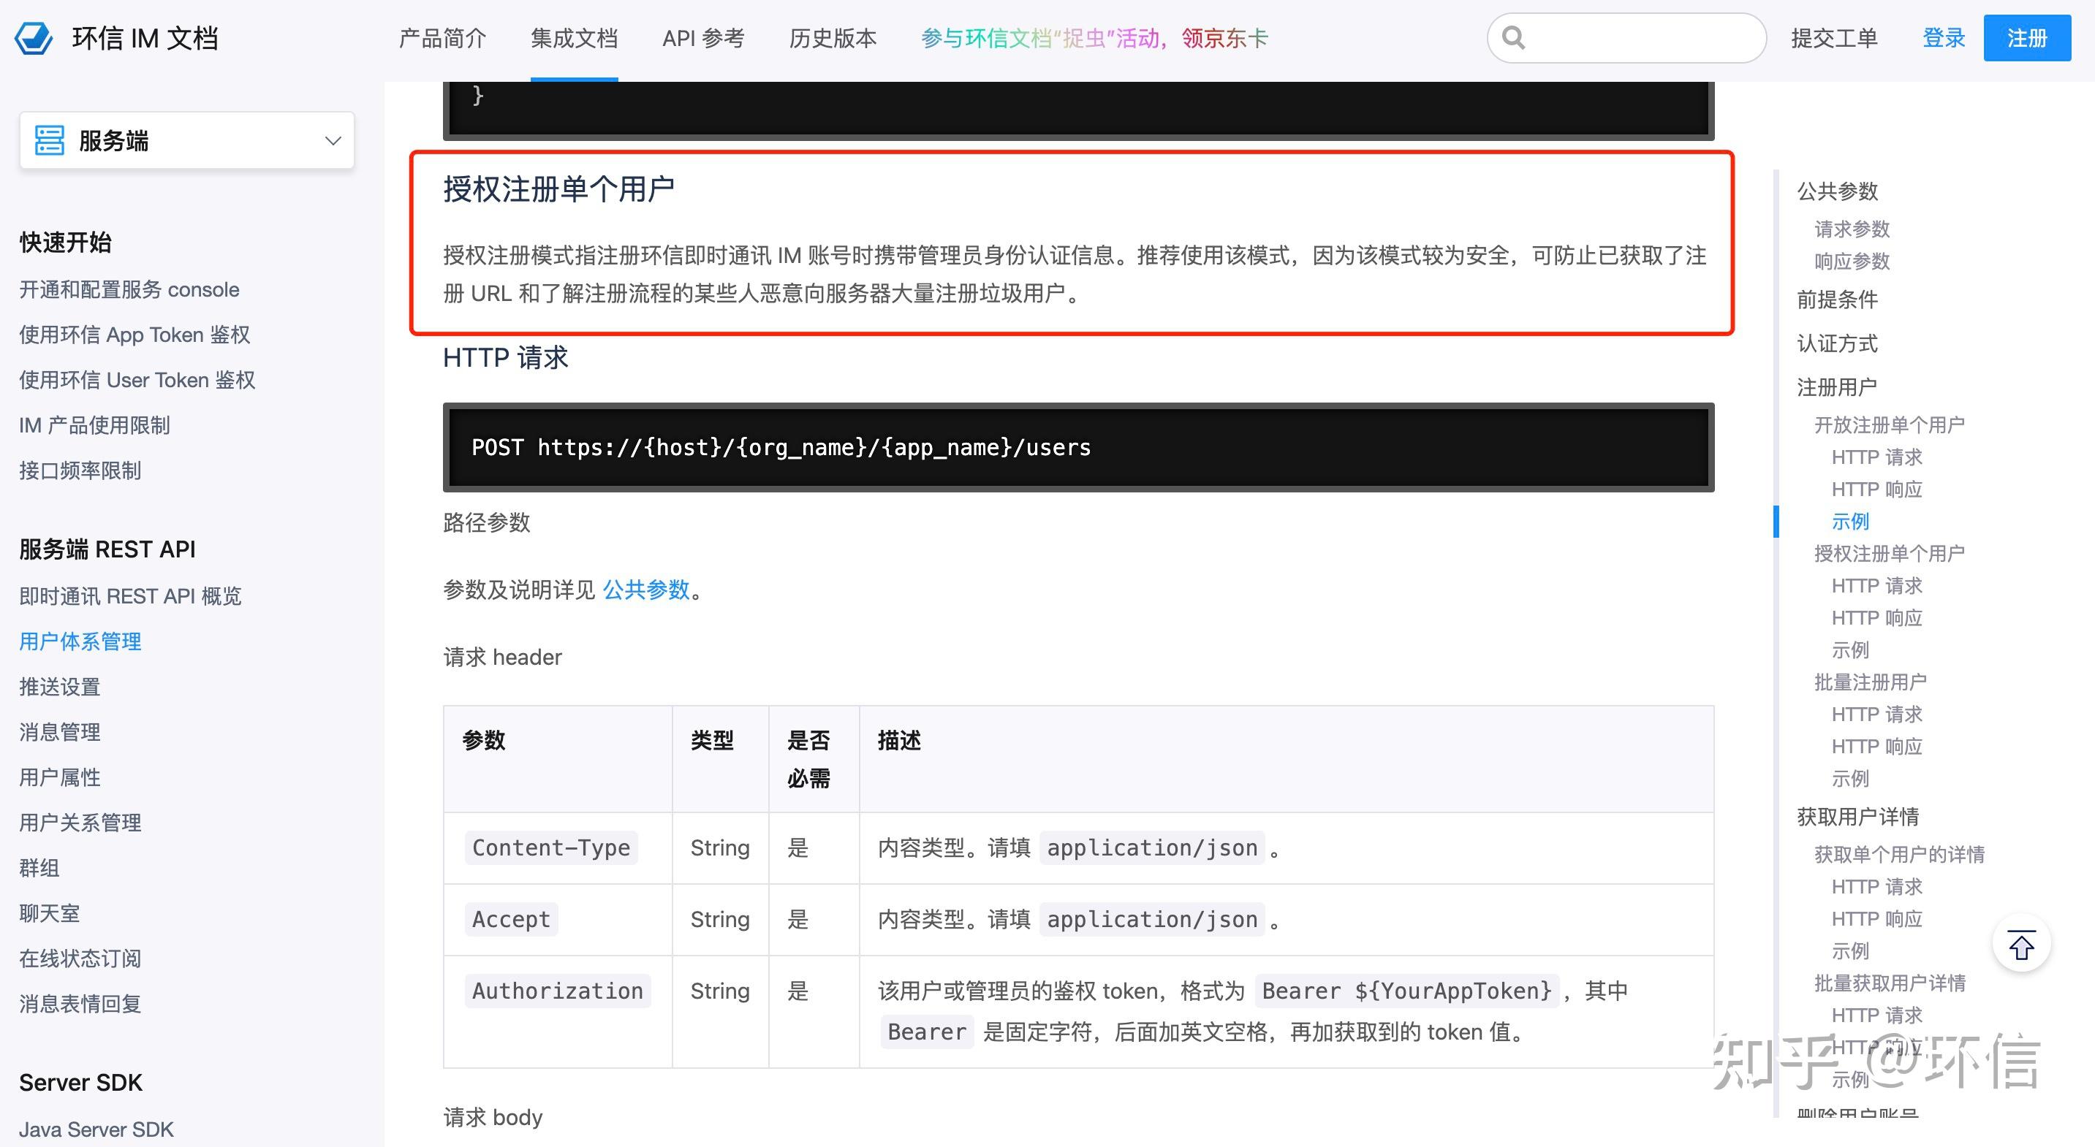Jump to 注册用户 in page outline
The height and width of the screenshot is (1147, 2095).
coord(1837,387)
